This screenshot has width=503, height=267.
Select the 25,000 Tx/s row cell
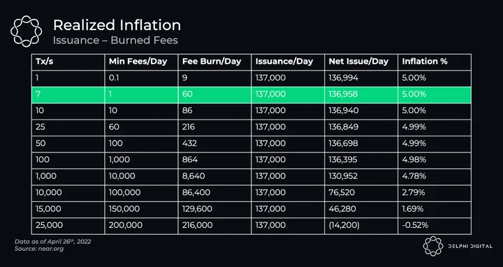[x=68, y=225]
